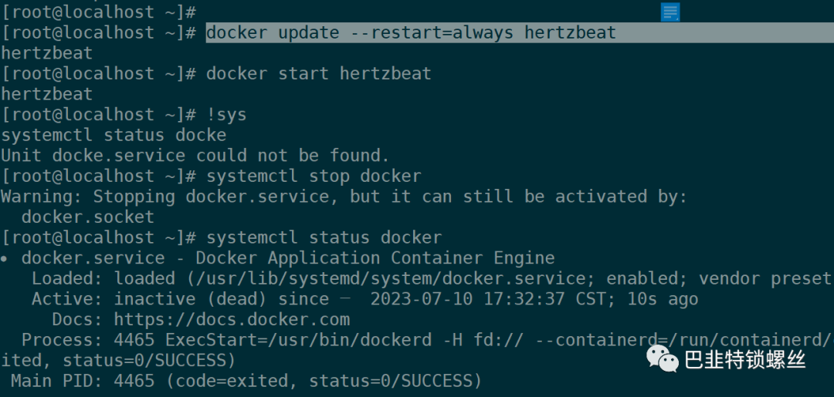This screenshot has height=397, width=834.
Task: Click the bullet dot before docker.service
Action: (5, 259)
